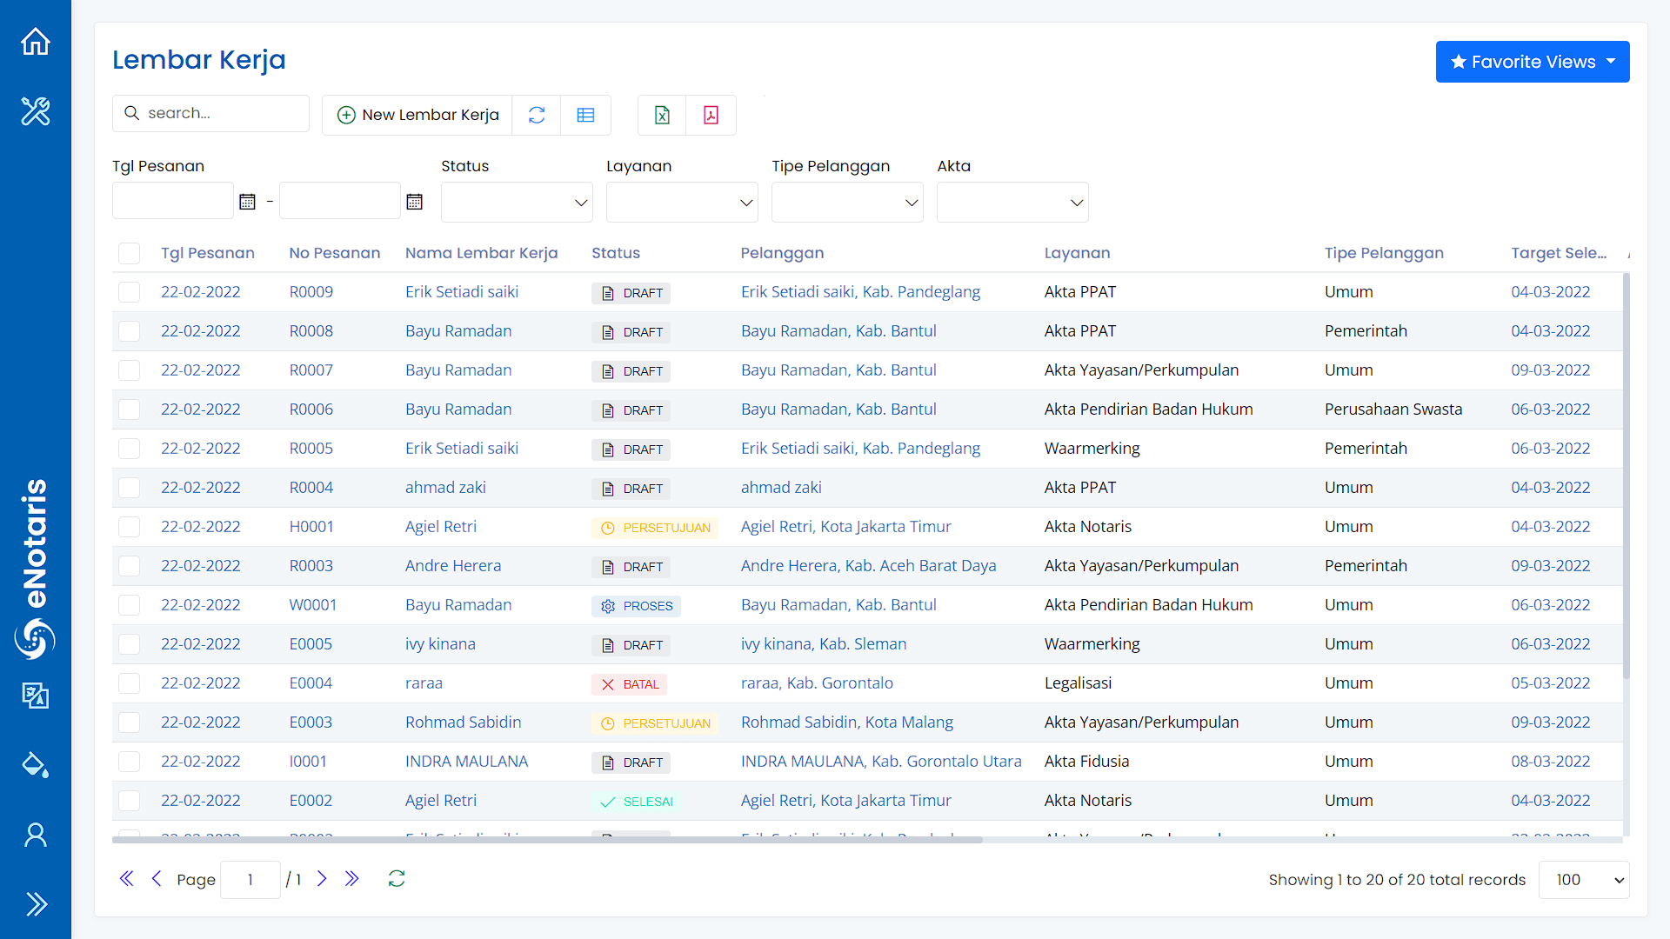
Task: Open ivy kinana, Kab. Sleman customer link
Action: point(824,644)
